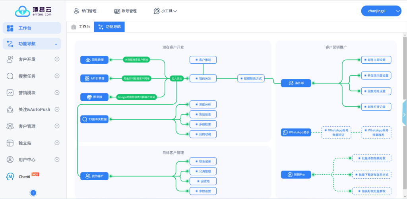Open 部门管理 in the top menu
The image size is (407, 199).
[85, 11]
